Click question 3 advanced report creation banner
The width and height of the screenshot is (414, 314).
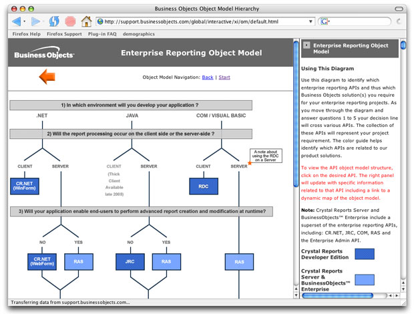coord(142,211)
